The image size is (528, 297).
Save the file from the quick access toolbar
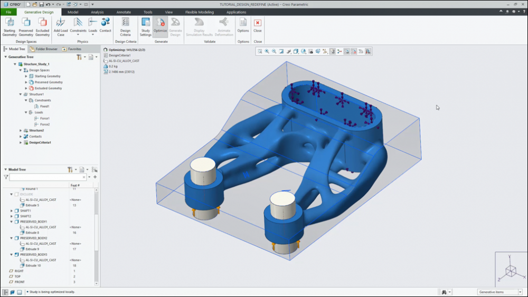pyautogui.click(x=42, y=4)
